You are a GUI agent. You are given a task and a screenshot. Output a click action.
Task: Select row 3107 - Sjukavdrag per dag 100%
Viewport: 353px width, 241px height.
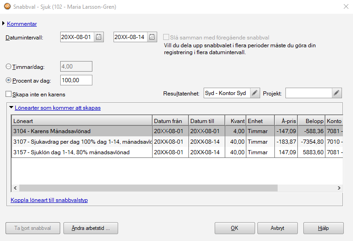(x=177, y=142)
